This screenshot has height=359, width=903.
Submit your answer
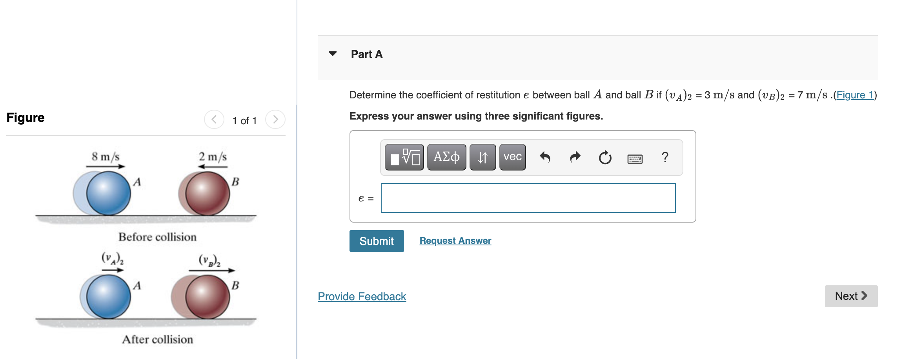coord(376,241)
